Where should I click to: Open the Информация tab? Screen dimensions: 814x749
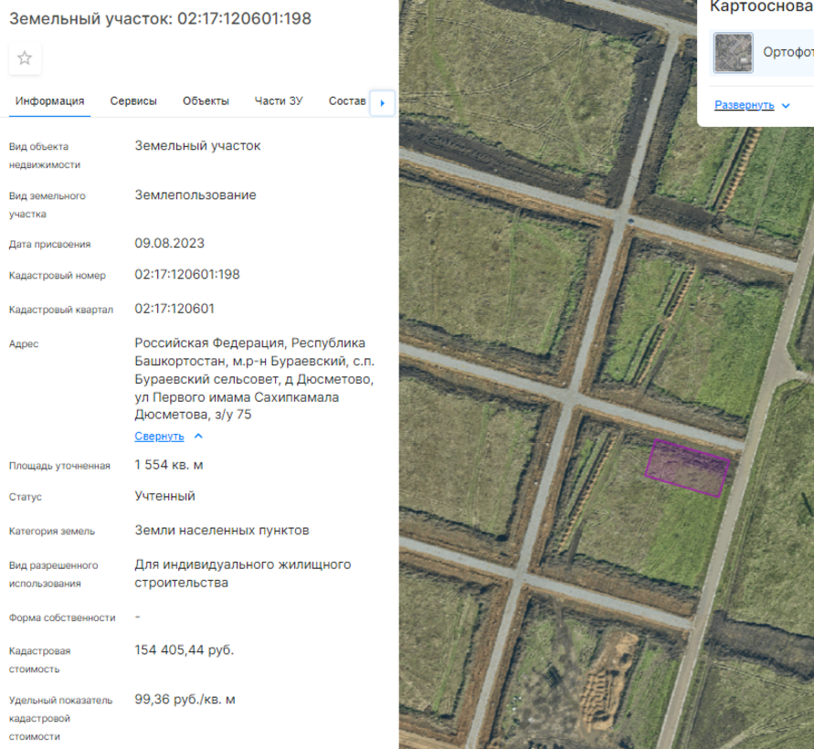[49, 101]
